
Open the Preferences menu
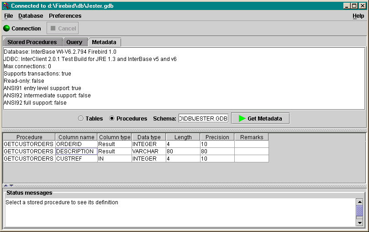pos(65,16)
